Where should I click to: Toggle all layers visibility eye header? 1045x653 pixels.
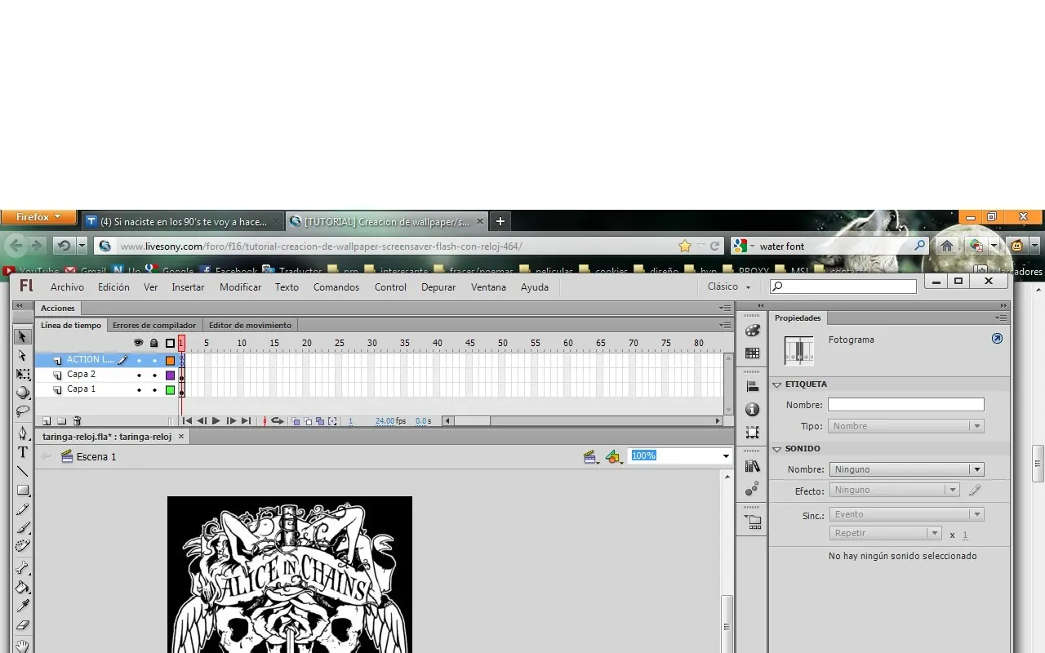pos(138,343)
